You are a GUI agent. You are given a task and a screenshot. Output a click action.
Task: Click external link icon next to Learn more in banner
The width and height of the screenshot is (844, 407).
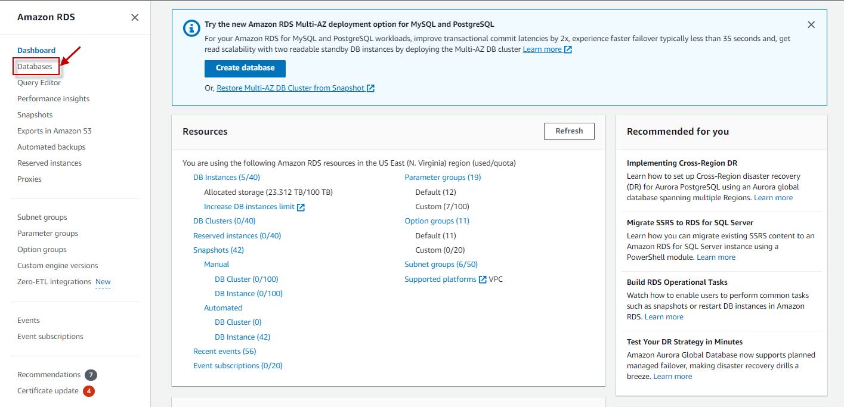pyautogui.click(x=568, y=49)
